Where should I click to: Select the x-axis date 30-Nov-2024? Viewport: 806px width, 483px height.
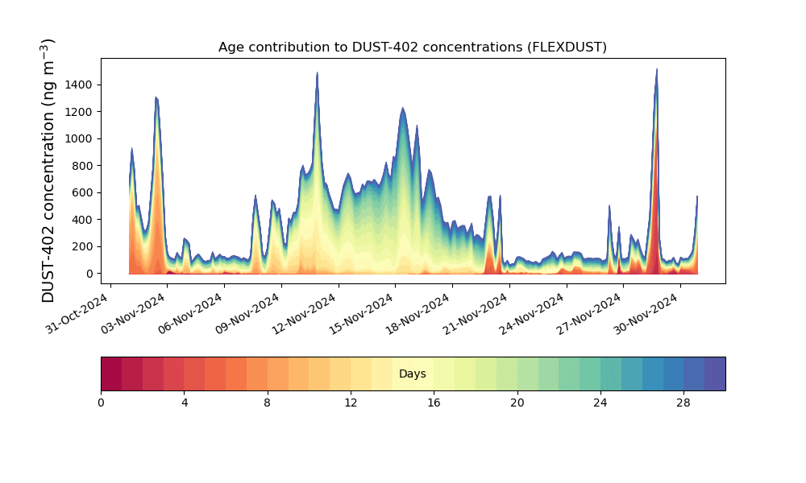point(646,313)
